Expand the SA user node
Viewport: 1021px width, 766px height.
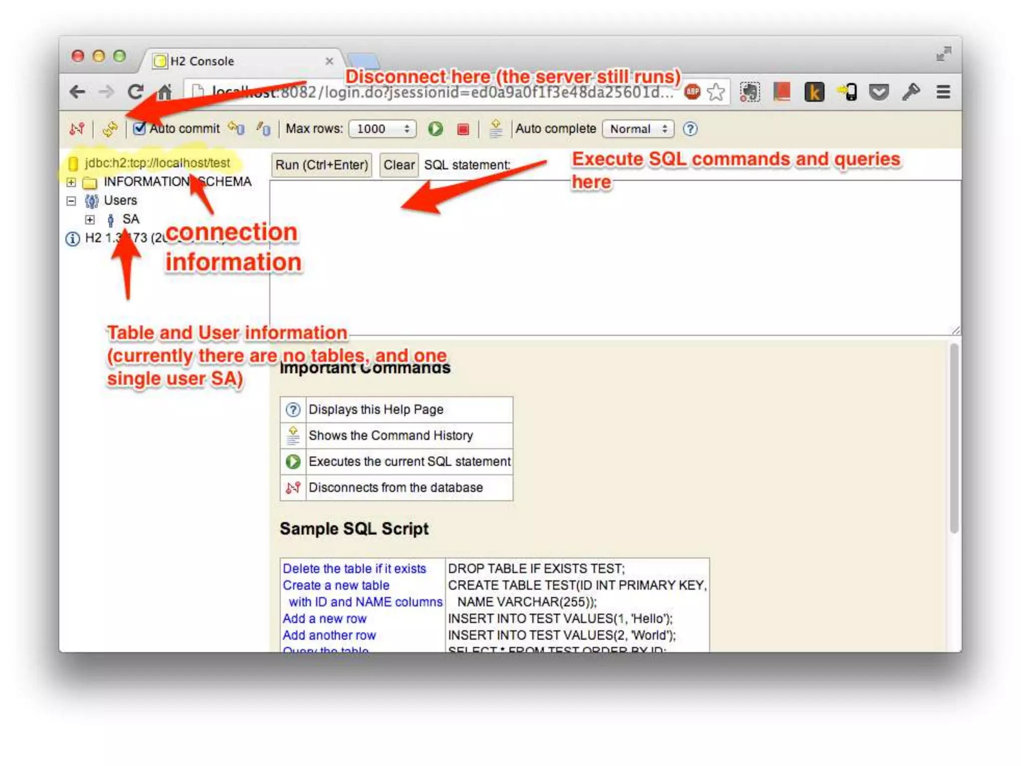click(90, 219)
